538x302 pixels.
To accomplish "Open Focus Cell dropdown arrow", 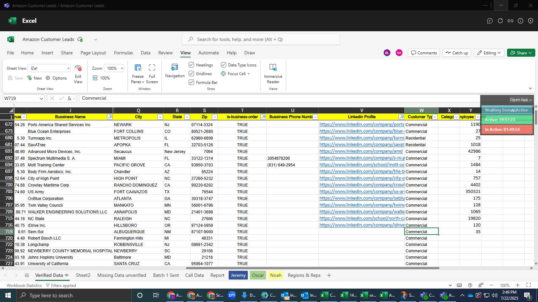I will 249,74.
